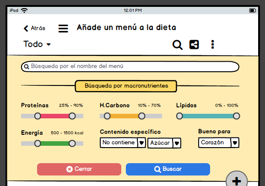This screenshot has height=186, width=265.
Task: Open the Azúcar ingredient dropdown
Action: click(x=164, y=143)
